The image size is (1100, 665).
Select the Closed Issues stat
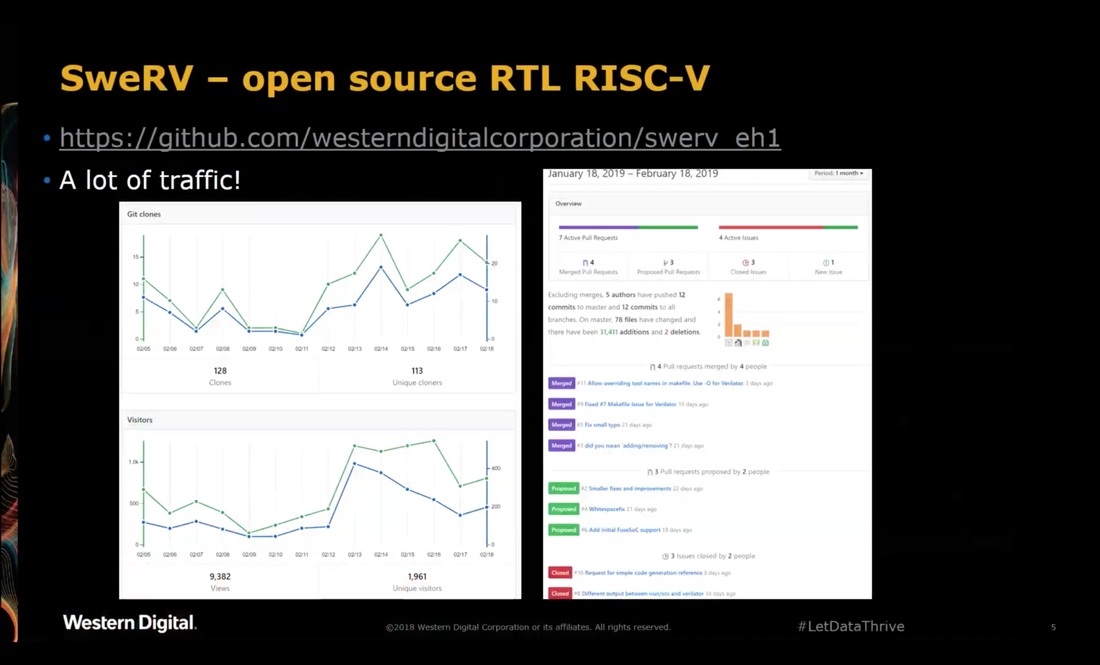click(748, 267)
